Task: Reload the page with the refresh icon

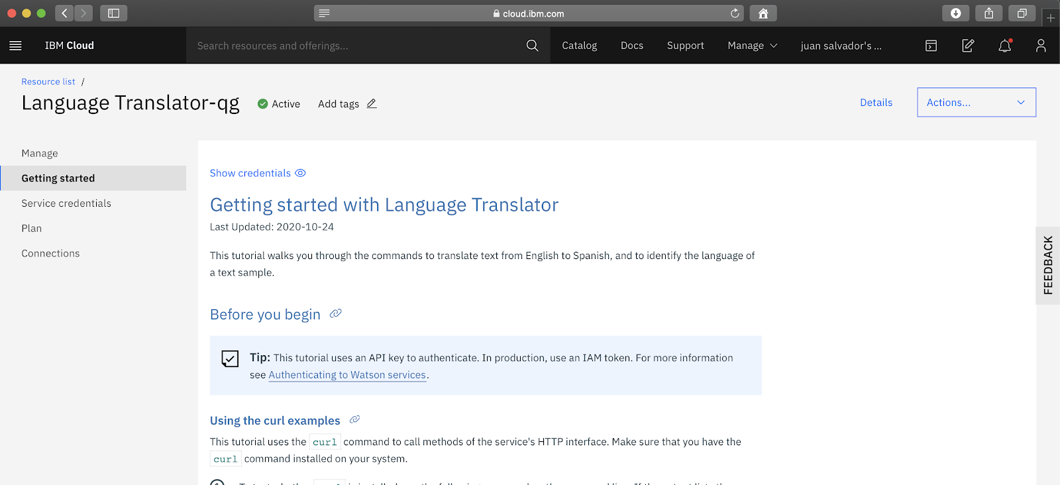Action: point(735,13)
